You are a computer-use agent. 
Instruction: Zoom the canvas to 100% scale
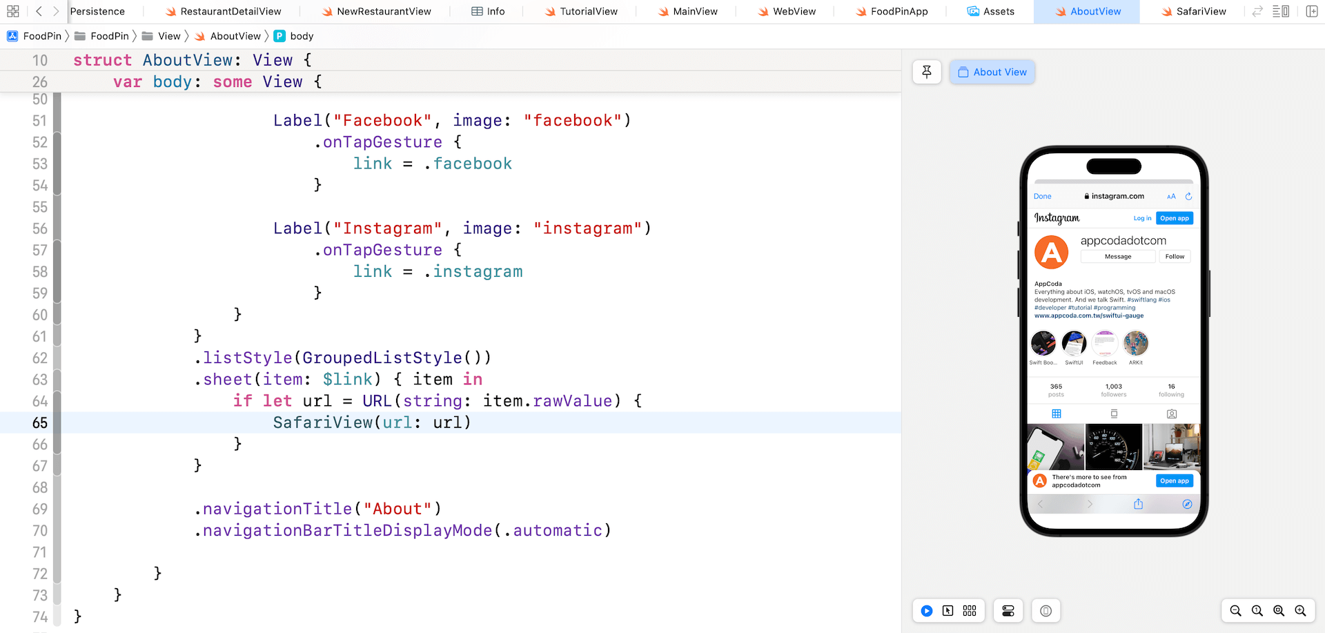point(1257,610)
